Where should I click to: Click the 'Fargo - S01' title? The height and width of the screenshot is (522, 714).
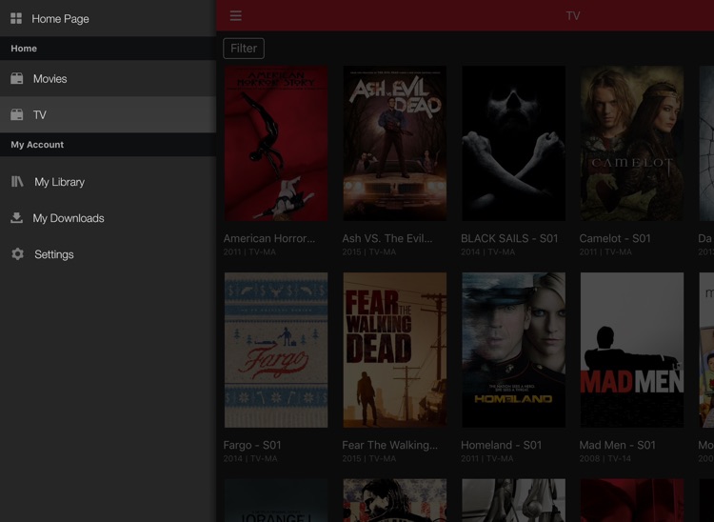point(252,445)
